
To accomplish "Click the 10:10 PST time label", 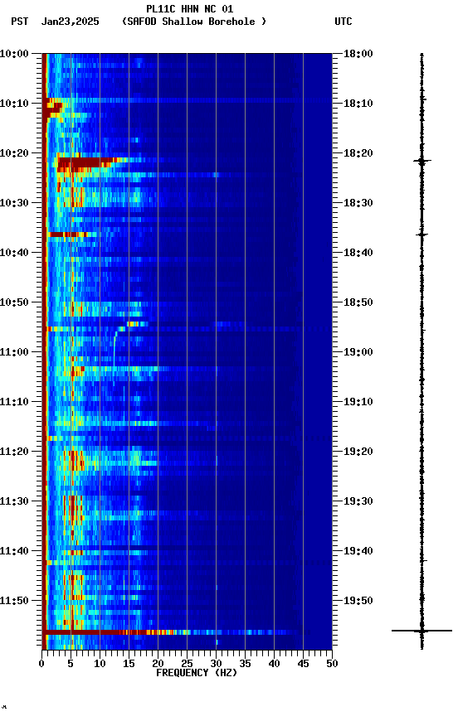I will pyautogui.click(x=14, y=104).
